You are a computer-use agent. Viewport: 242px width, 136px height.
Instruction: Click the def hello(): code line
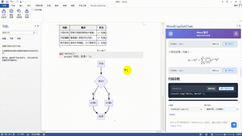click(67, 54)
